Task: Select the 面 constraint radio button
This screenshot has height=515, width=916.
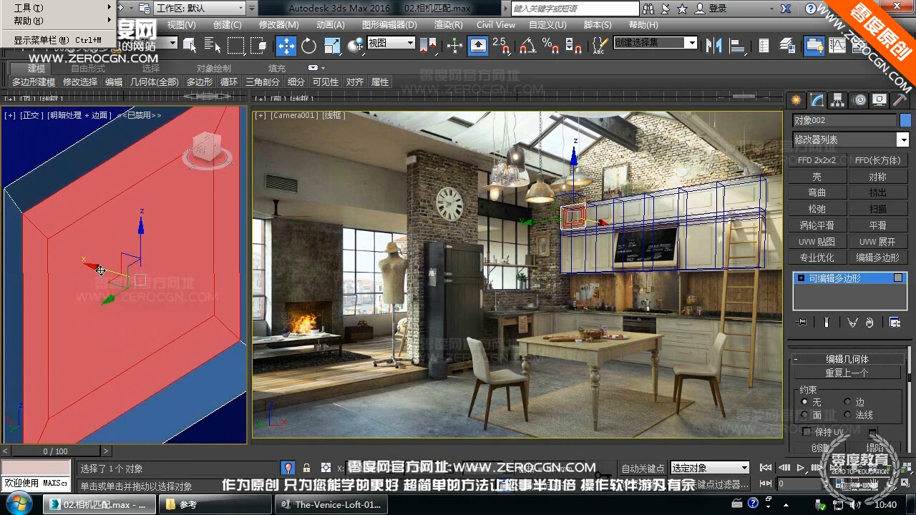Action: [805, 415]
